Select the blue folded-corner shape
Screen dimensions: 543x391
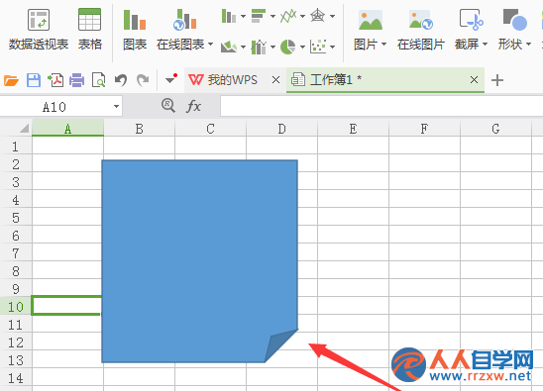pos(200,261)
